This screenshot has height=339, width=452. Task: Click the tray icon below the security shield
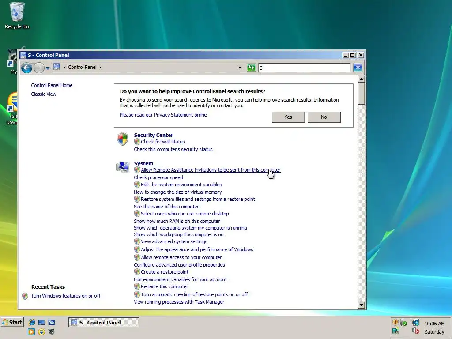tap(395, 331)
